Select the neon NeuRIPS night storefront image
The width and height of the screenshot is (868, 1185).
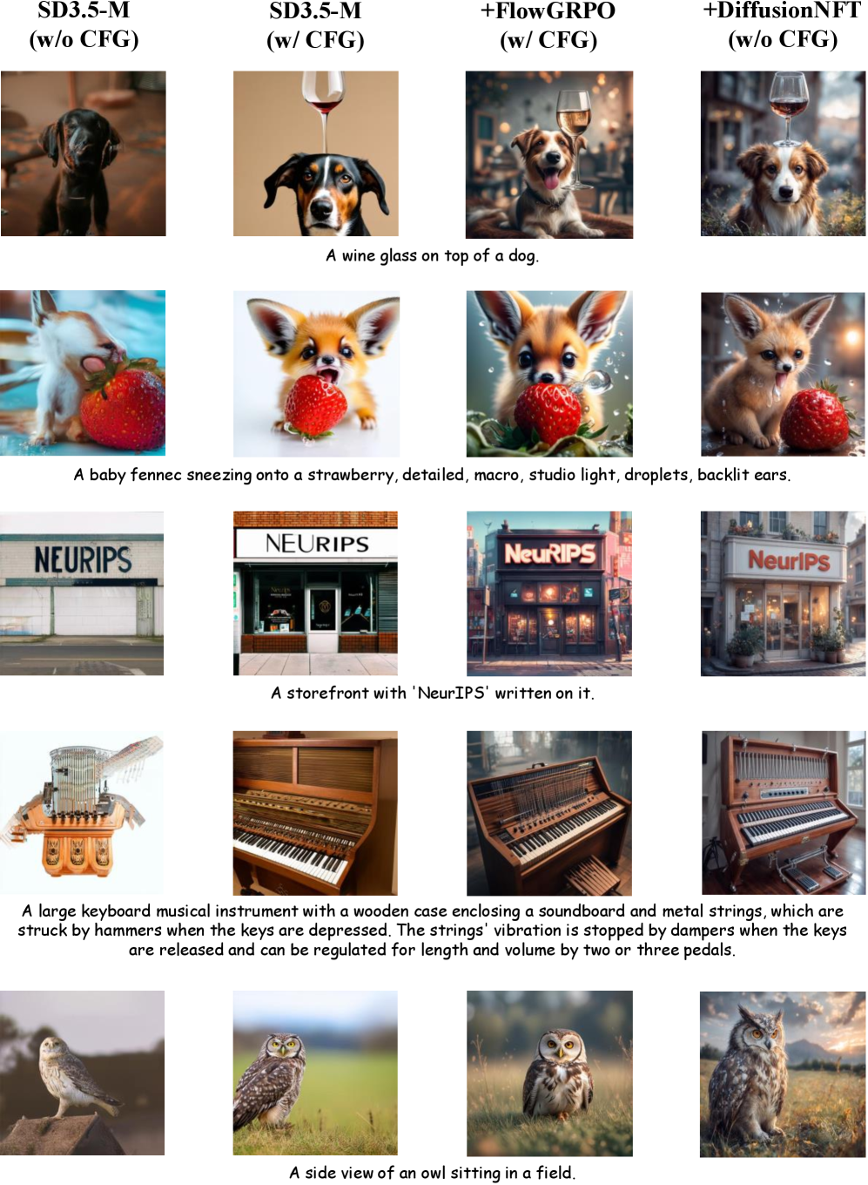pyautogui.click(x=549, y=593)
